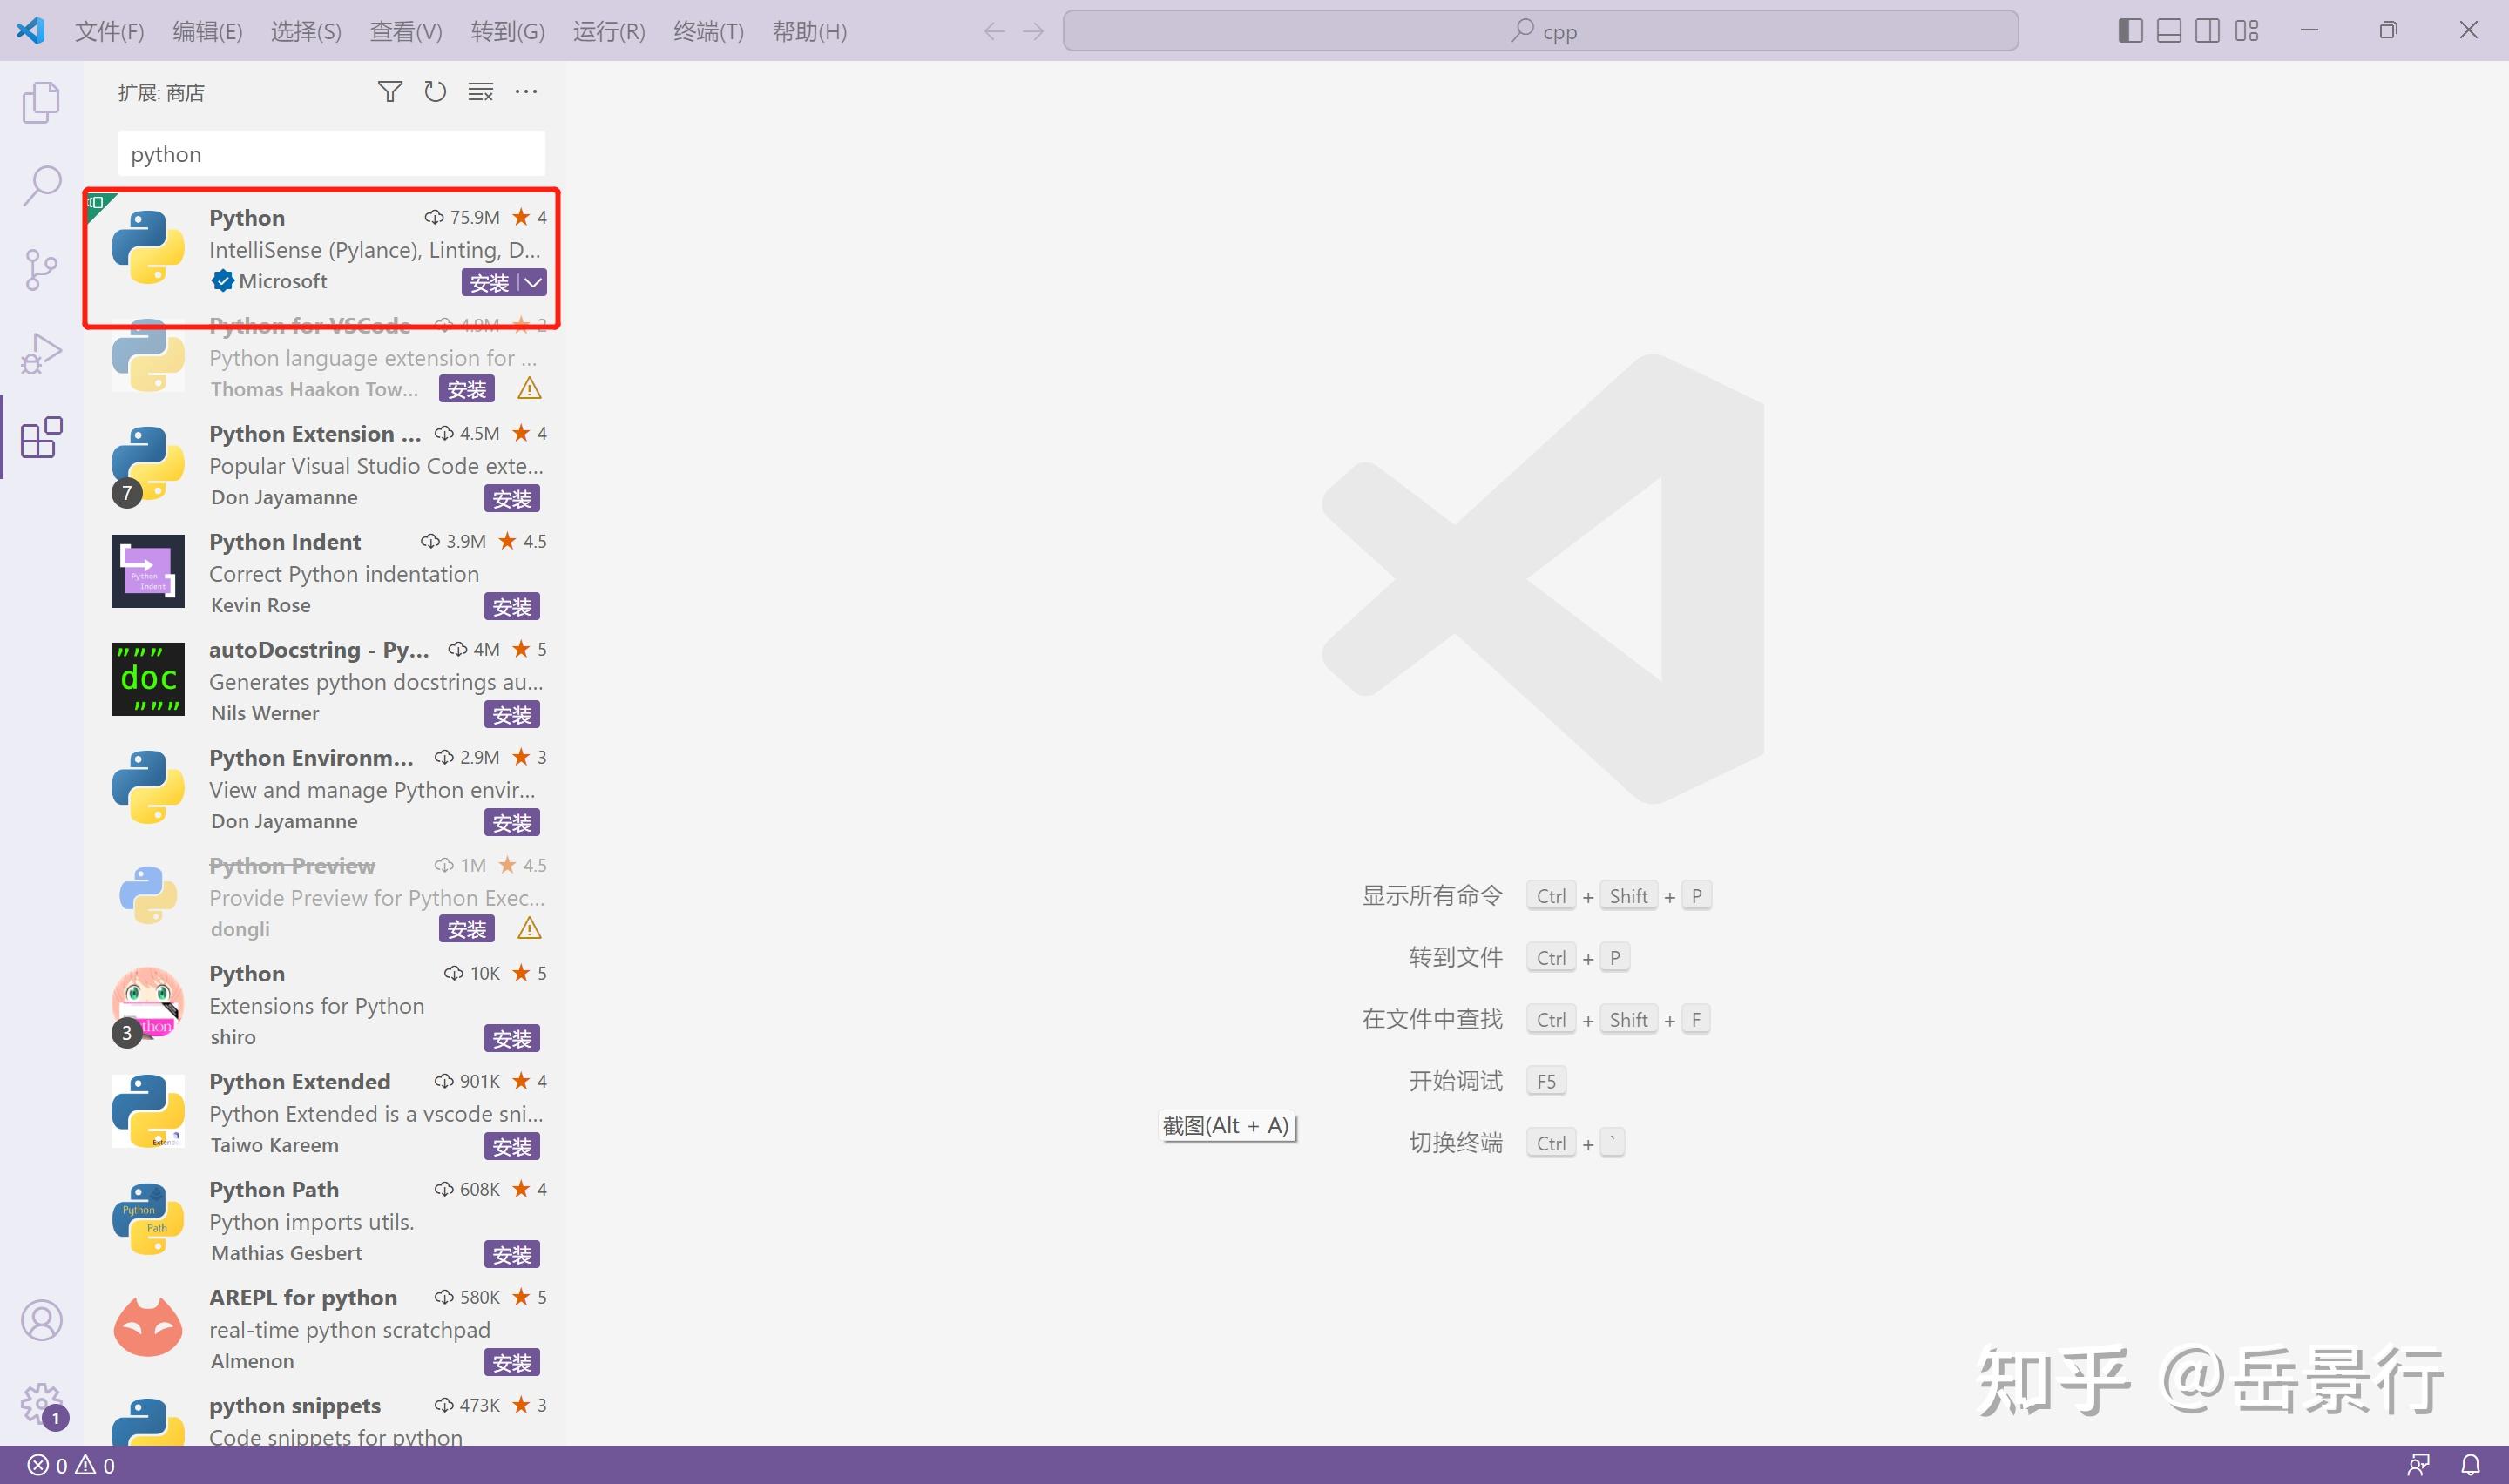Clear the extensions search results
Screen dimensions: 2509x1484
pyautogui.click(x=479, y=91)
